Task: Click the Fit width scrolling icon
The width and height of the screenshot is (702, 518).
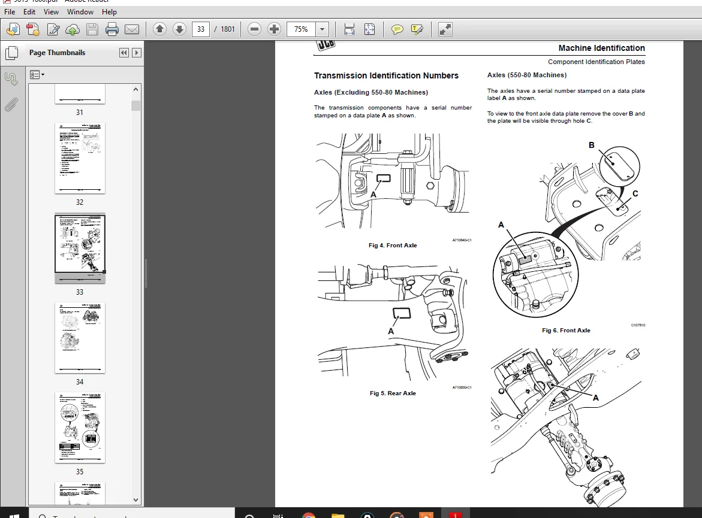Action: tap(350, 29)
